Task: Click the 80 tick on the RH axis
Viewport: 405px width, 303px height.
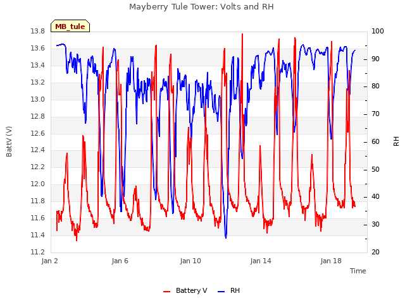Action: pyautogui.click(x=375, y=86)
